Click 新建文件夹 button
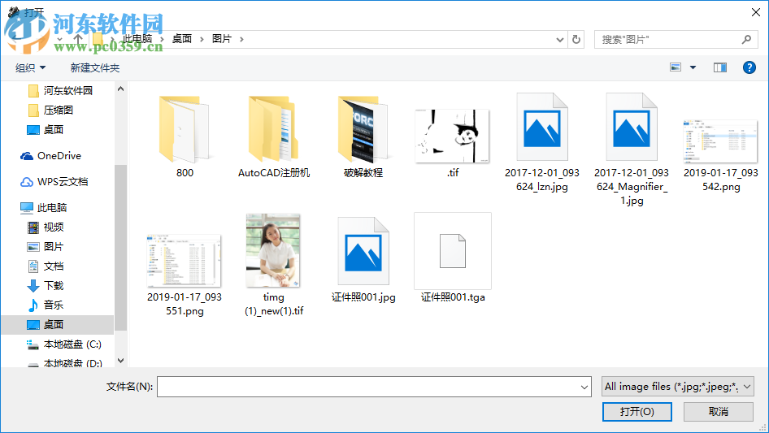This screenshot has width=769, height=433. pyautogui.click(x=94, y=67)
